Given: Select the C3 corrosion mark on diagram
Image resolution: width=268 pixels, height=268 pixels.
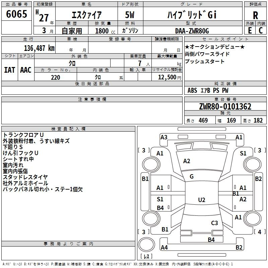Looking at the screenshot, I should coord(214,223).
